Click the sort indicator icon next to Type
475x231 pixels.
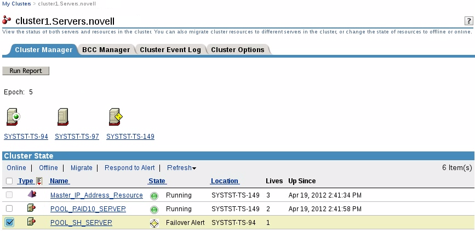(39, 181)
